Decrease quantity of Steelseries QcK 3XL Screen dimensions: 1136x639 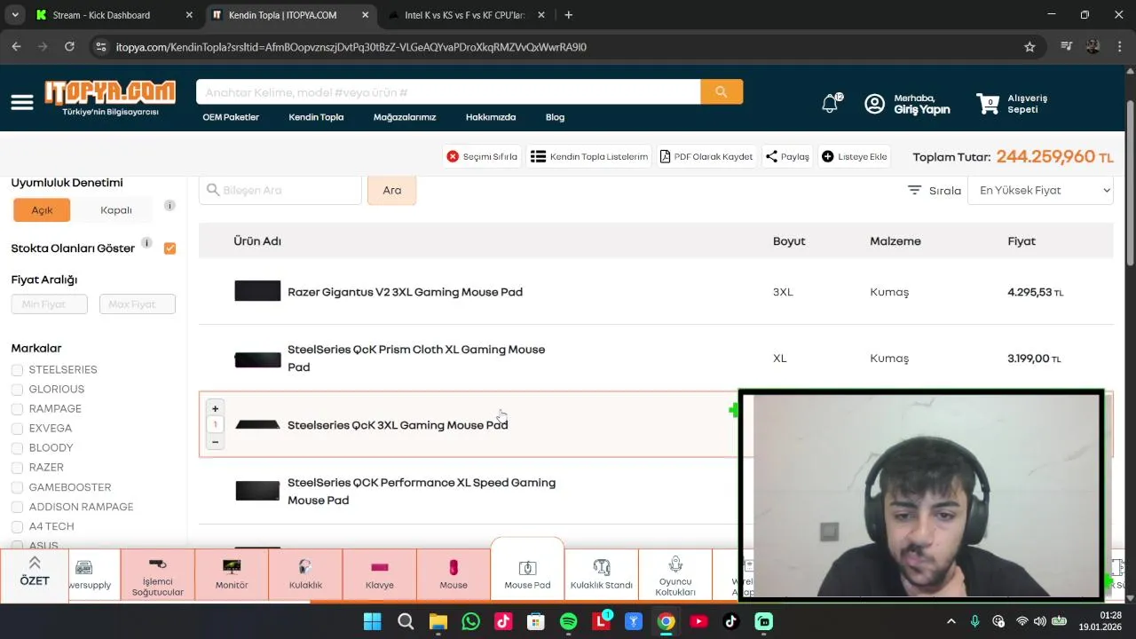point(215,442)
